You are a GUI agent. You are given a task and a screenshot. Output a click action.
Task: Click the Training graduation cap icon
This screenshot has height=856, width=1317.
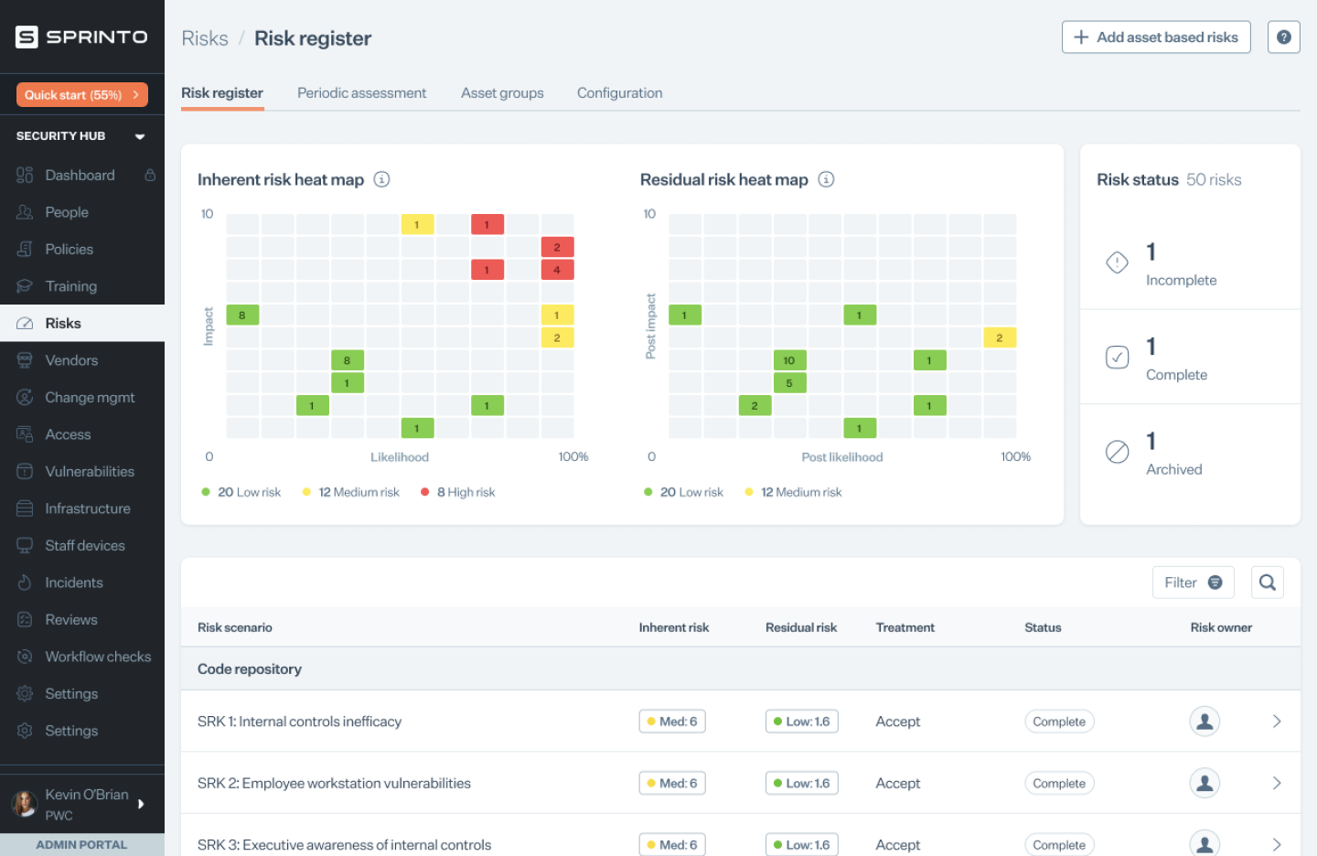coord(25,286)
